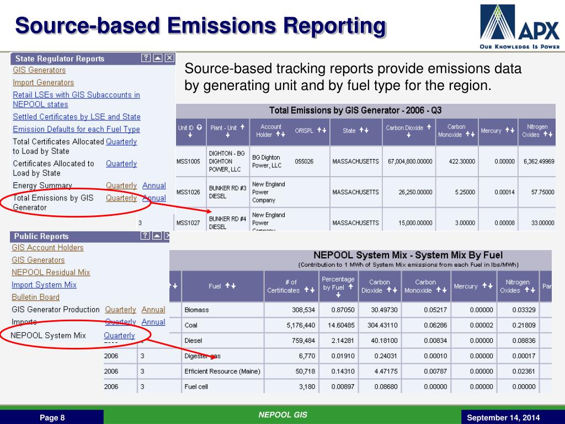This screenshot has width=565, height=424.
Task: Collapse the Public Reports panel
Action: point(158,236)
